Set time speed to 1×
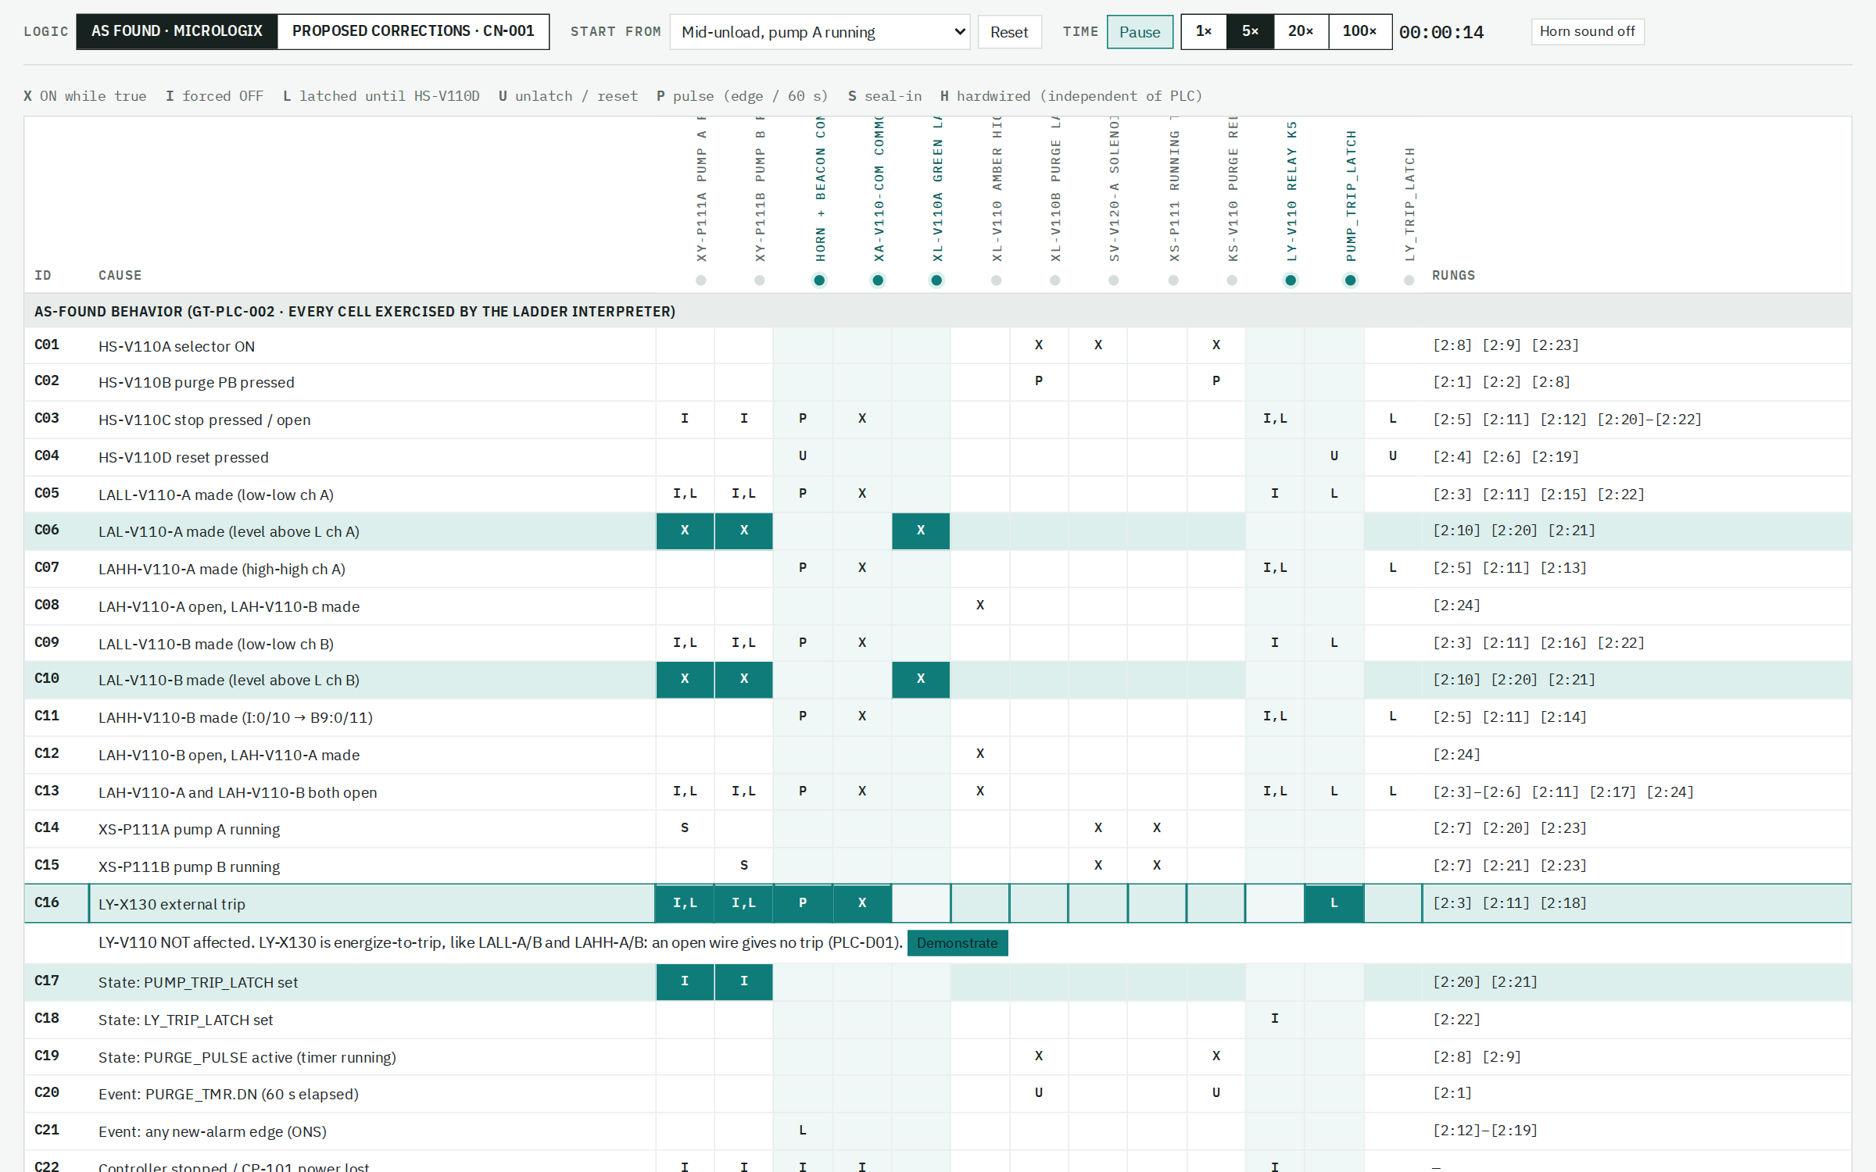Image resolution: width=1876 pixels, height=1172 pixels. [1204, 31]
